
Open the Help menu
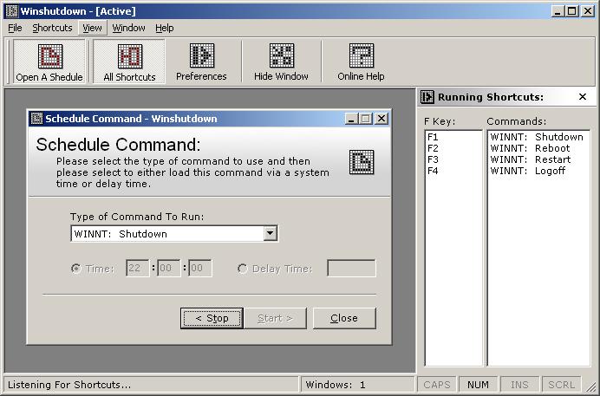(165, 28)
